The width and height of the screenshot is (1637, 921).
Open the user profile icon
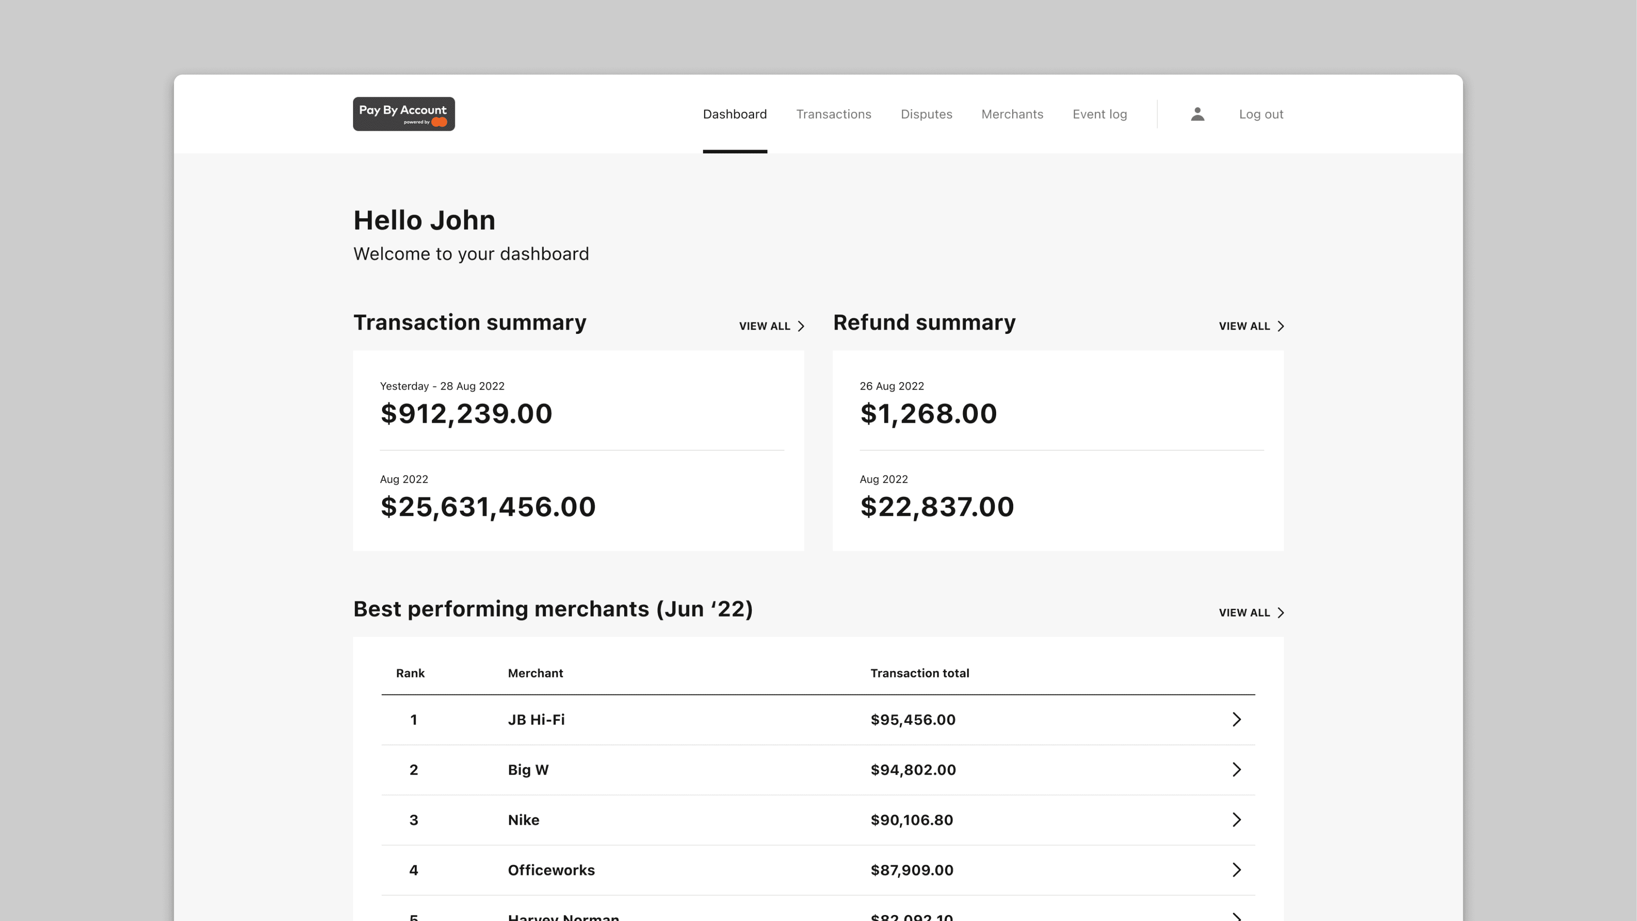[x=1197, y=114]
